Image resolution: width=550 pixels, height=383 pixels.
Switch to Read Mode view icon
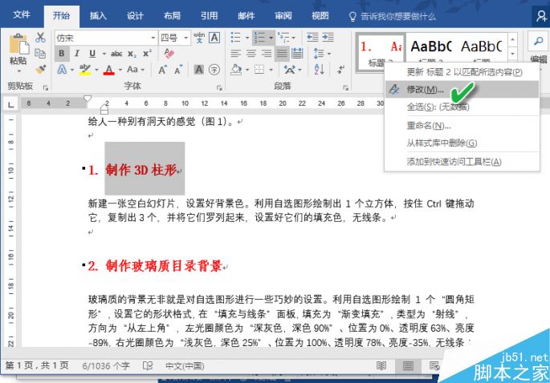[x=381, y=366]
